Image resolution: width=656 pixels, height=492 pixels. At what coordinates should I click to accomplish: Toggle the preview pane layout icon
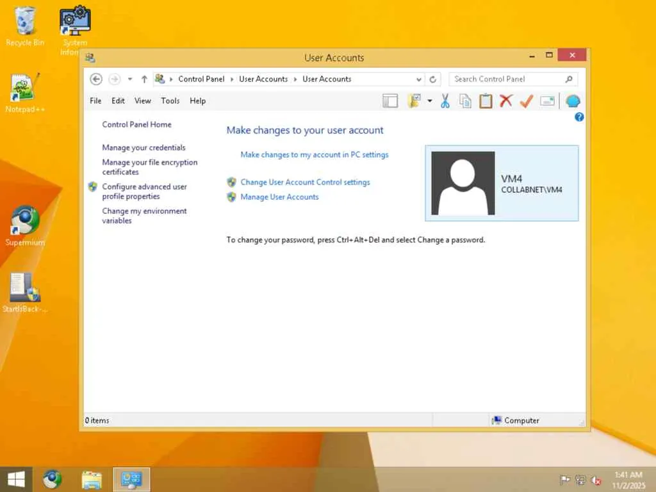[390, 101]
